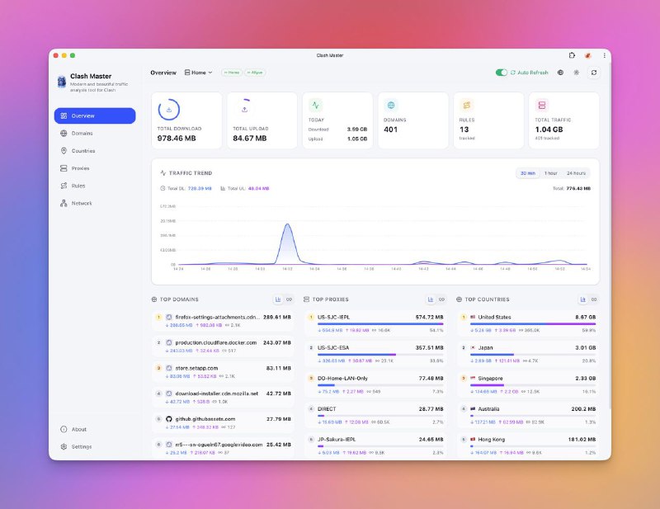Navigate to the Rules sidebar page
Image resolution: width=660 pixels, height=509 pixels.
pyautogui.click(x=78, y=186)
